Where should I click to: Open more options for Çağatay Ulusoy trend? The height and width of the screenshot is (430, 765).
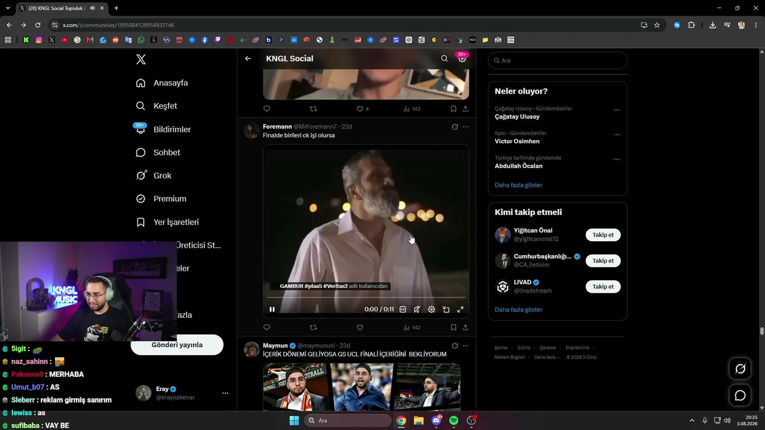tap(617, 110)
